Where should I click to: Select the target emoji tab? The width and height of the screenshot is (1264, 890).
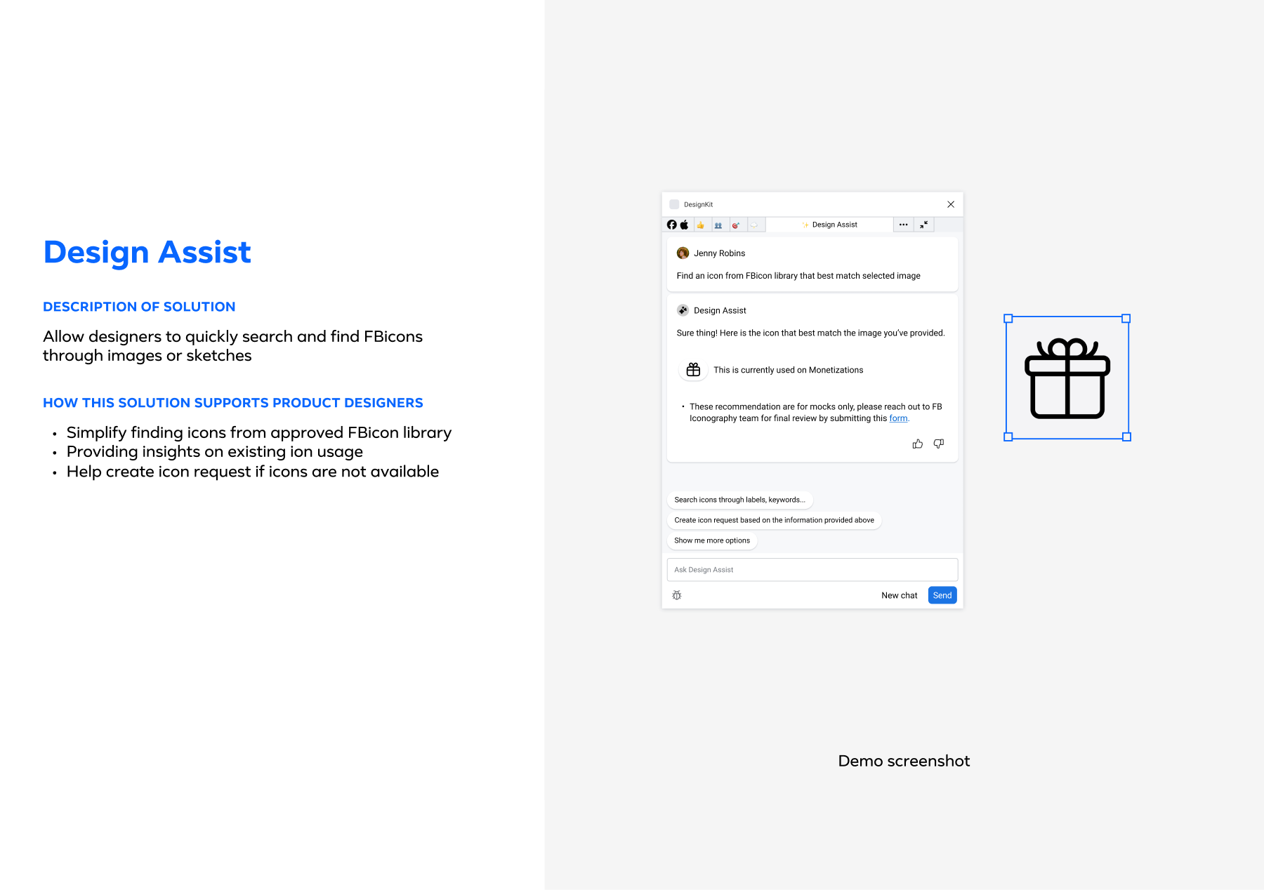736,225
